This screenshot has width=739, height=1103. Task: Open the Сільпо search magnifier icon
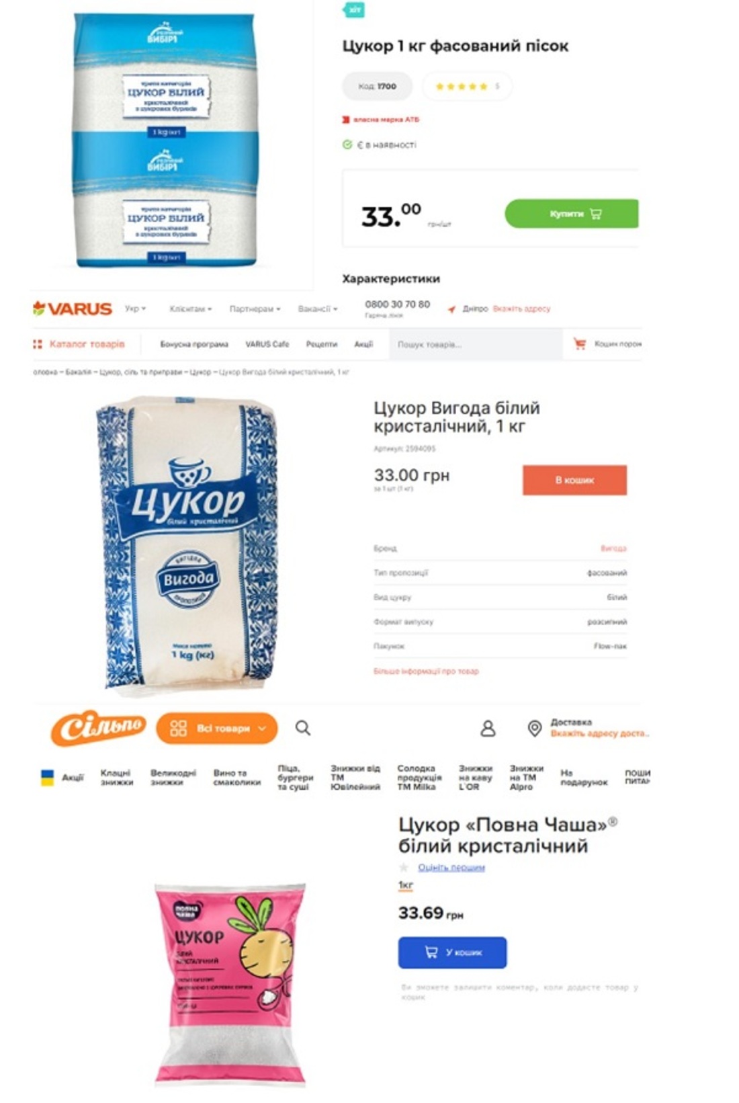pos(303,728)
